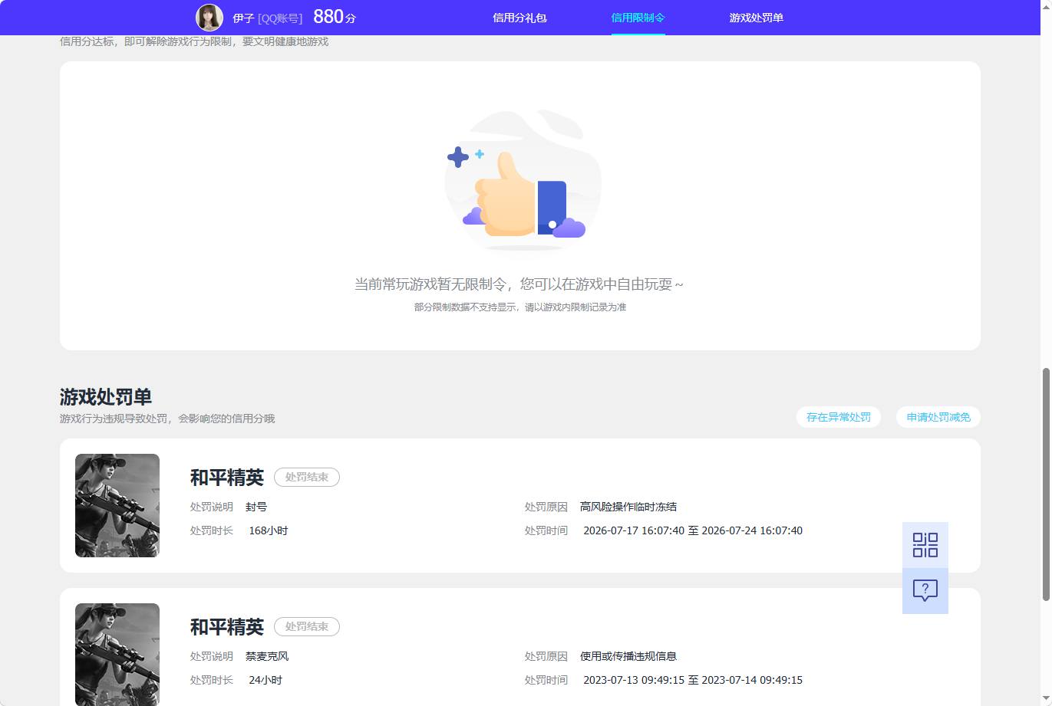This screenshot has width=1052, height=706.
Task: Click 和平精英 thumbnail of the 禁麦克风 record
Action: (117, 655)
